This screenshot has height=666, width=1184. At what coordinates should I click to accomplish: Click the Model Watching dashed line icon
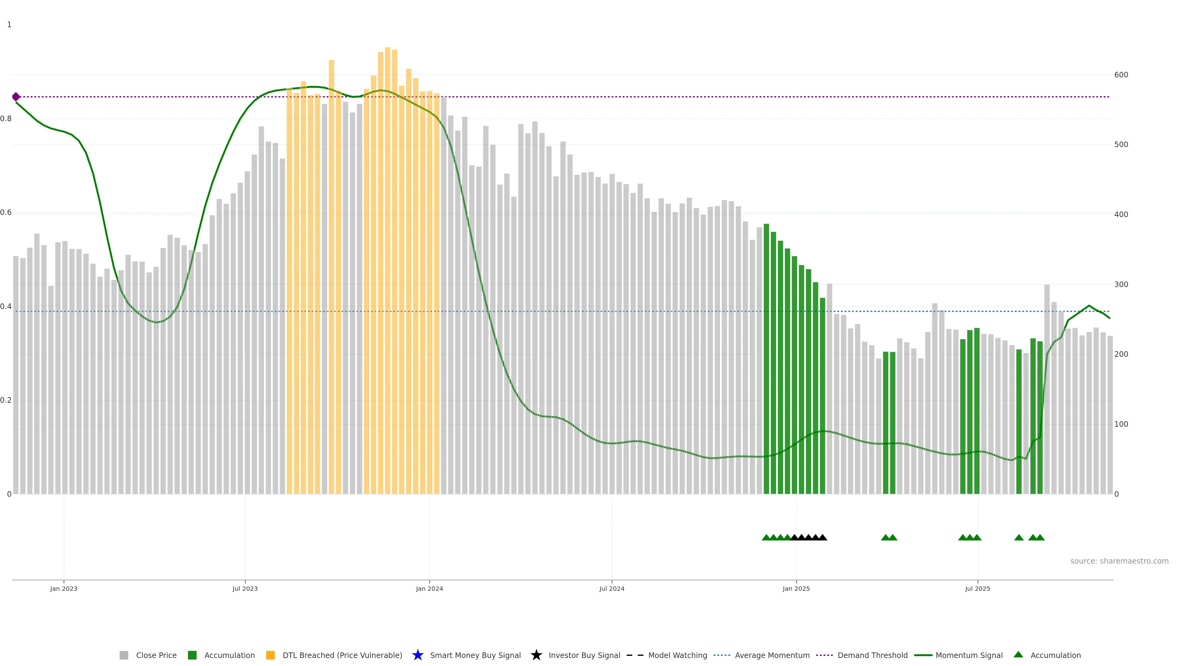coord(635,655)
